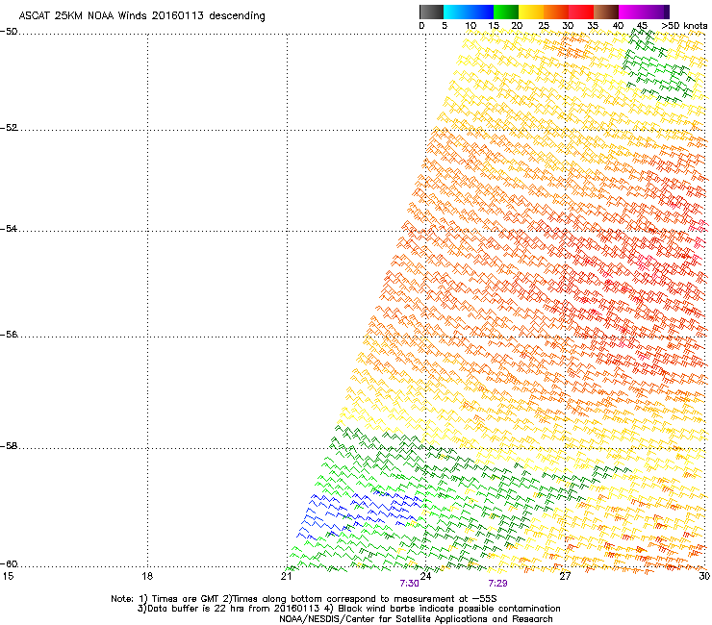Click the longitude label '18'
Screen dimensions: 712x625
(x=147, y=576)
